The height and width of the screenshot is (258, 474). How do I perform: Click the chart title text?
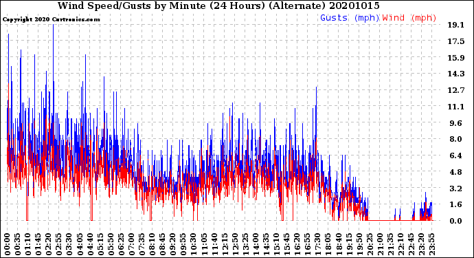218,6
